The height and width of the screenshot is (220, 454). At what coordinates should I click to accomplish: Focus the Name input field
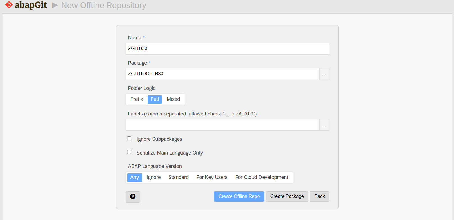pos(227,49)
